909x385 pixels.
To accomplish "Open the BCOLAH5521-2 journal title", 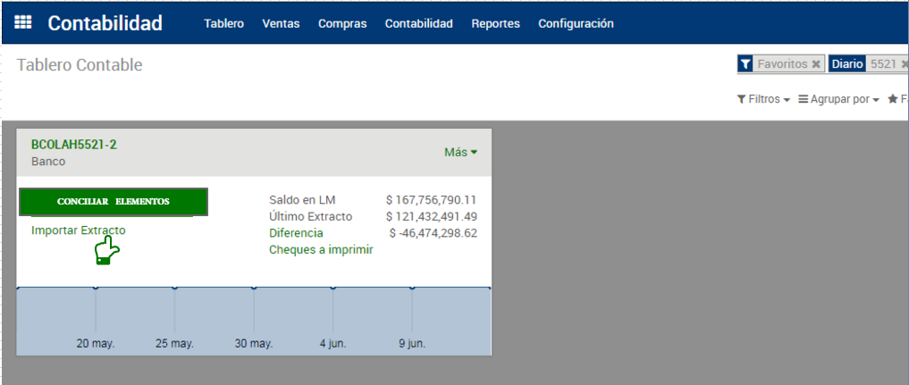I will coord(74,145).
